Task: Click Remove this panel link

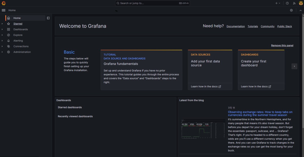Action: point(282,45)
